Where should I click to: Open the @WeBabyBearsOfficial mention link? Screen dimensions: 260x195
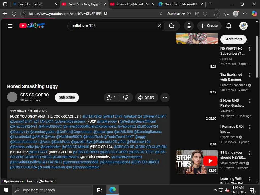tap(138, 121)
